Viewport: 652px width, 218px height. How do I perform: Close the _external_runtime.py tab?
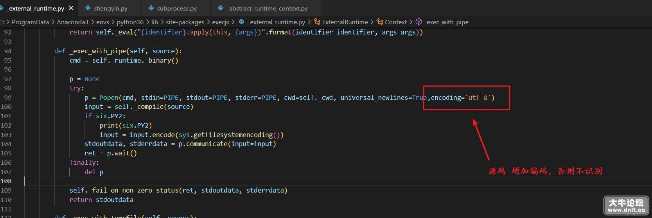coord(71,8)
